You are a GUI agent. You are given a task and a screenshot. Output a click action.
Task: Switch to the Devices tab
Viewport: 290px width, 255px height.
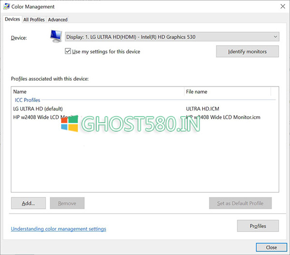13,19
